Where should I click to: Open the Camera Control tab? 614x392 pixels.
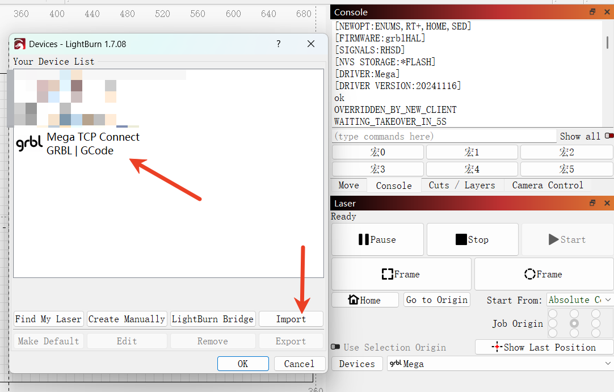(x=547, y=186)
